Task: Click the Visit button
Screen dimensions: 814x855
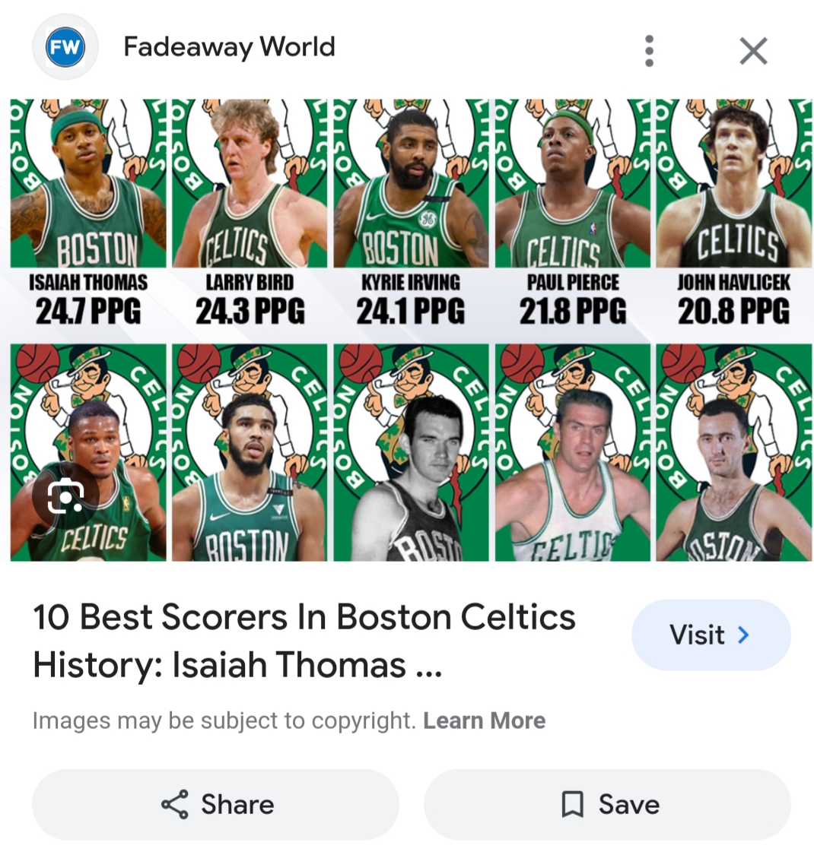Action: pyautogui.click(x=711, y=635)
